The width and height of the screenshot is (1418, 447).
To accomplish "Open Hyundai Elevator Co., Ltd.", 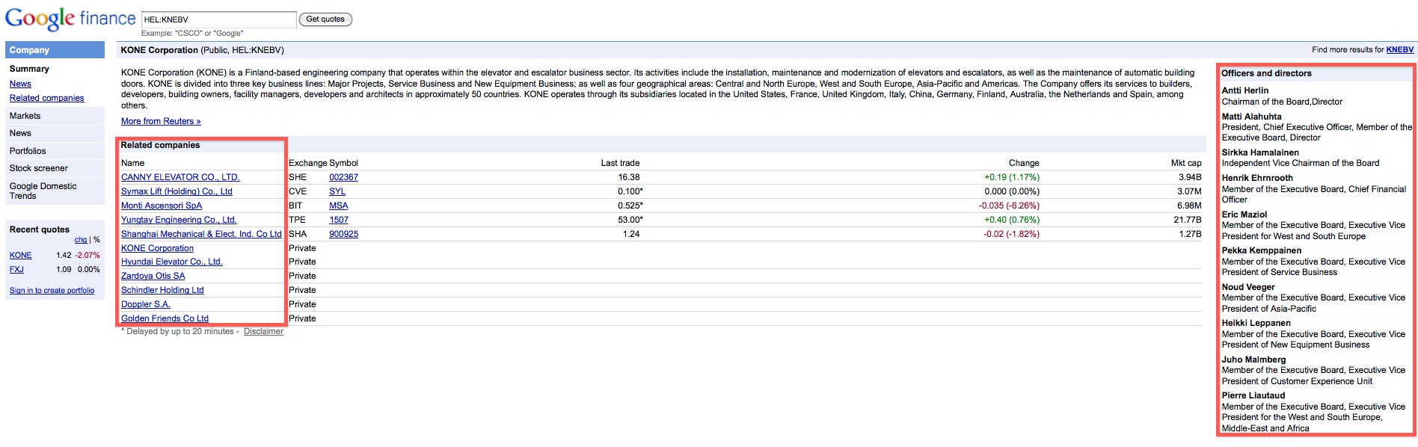I will click(x=172, y=262).
